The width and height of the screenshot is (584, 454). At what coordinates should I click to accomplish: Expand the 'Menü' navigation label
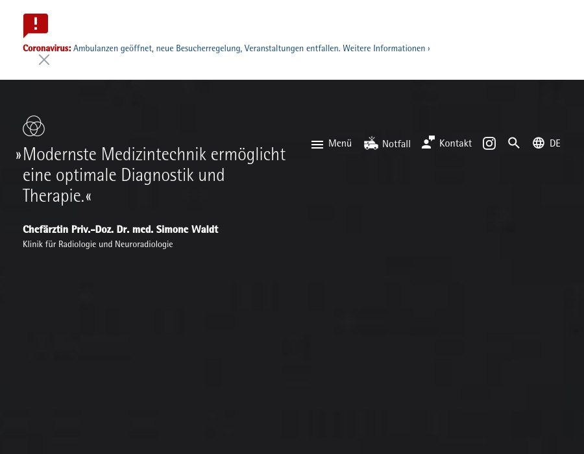click(x=340, y=143)
